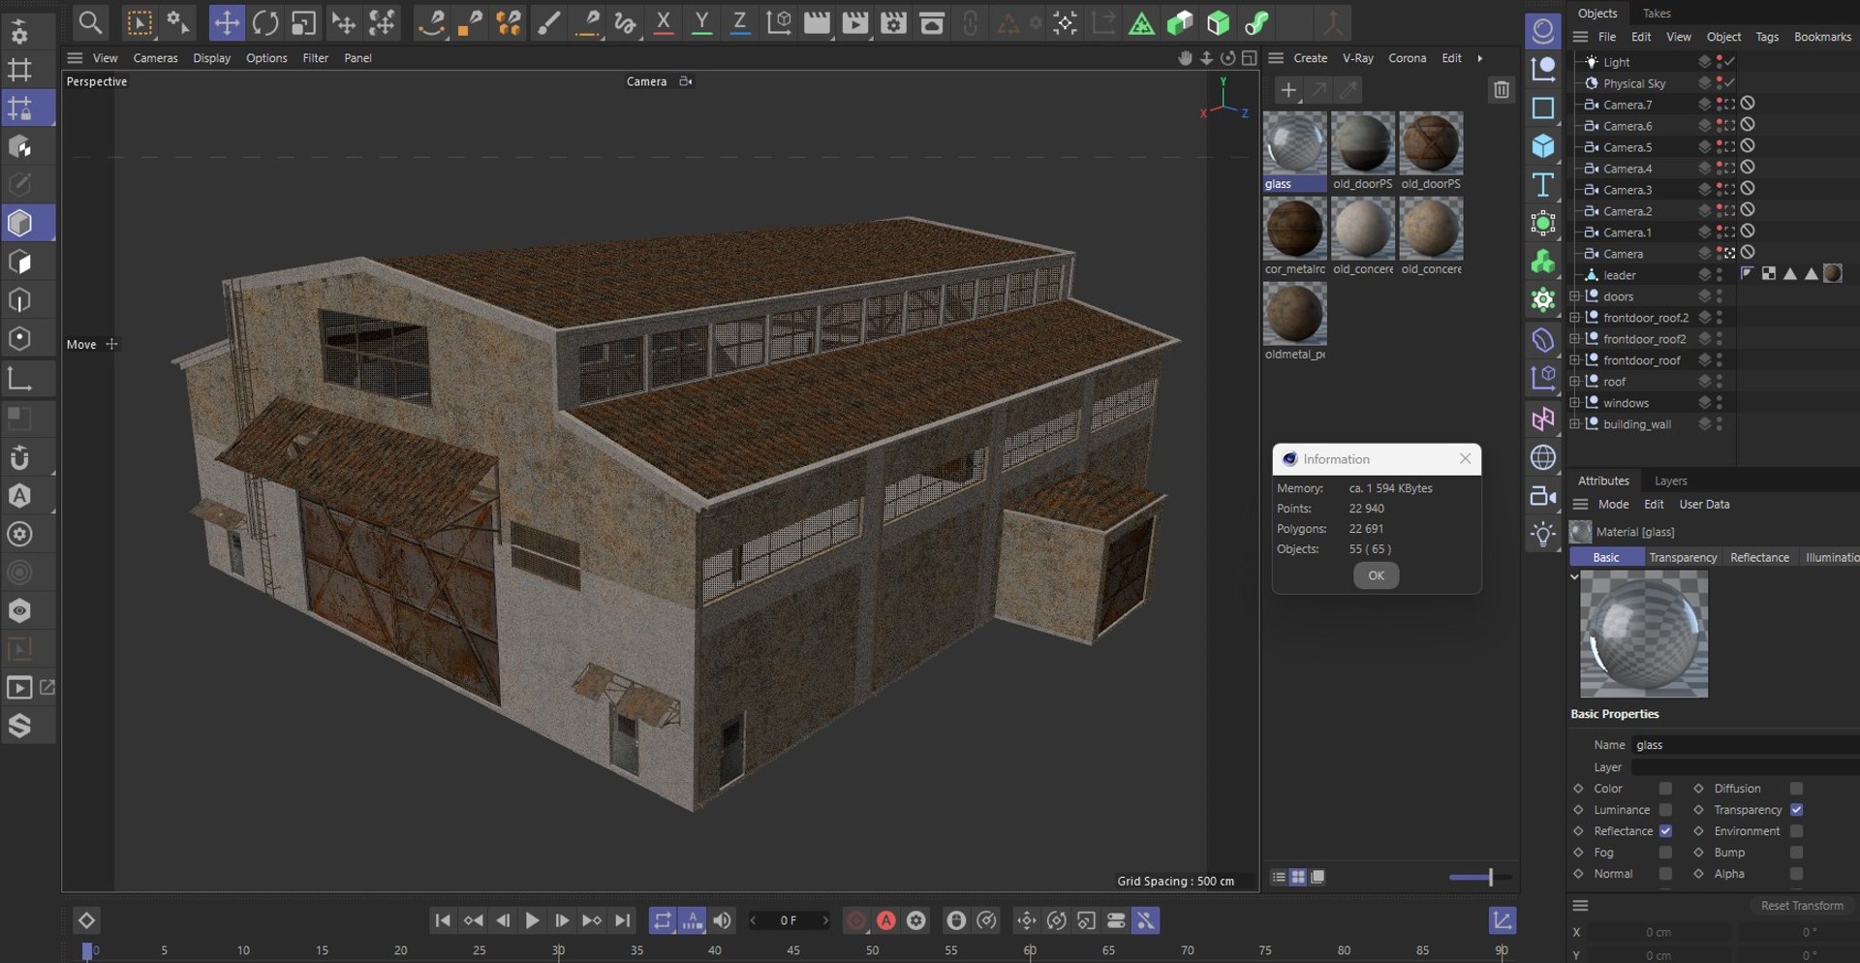Viewport: 1860px width, 963px height.
Task: Click the light bulb icon in palette
Action: [1543, 535]
